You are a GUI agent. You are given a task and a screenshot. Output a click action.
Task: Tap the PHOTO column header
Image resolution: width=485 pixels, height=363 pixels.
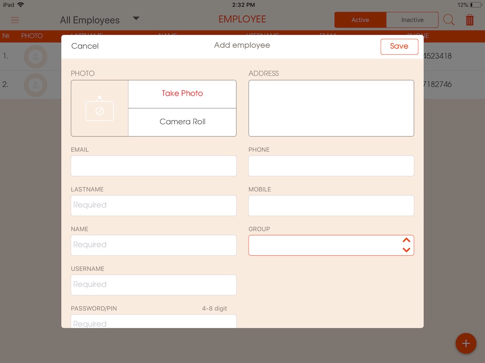(x=32, y=36)
